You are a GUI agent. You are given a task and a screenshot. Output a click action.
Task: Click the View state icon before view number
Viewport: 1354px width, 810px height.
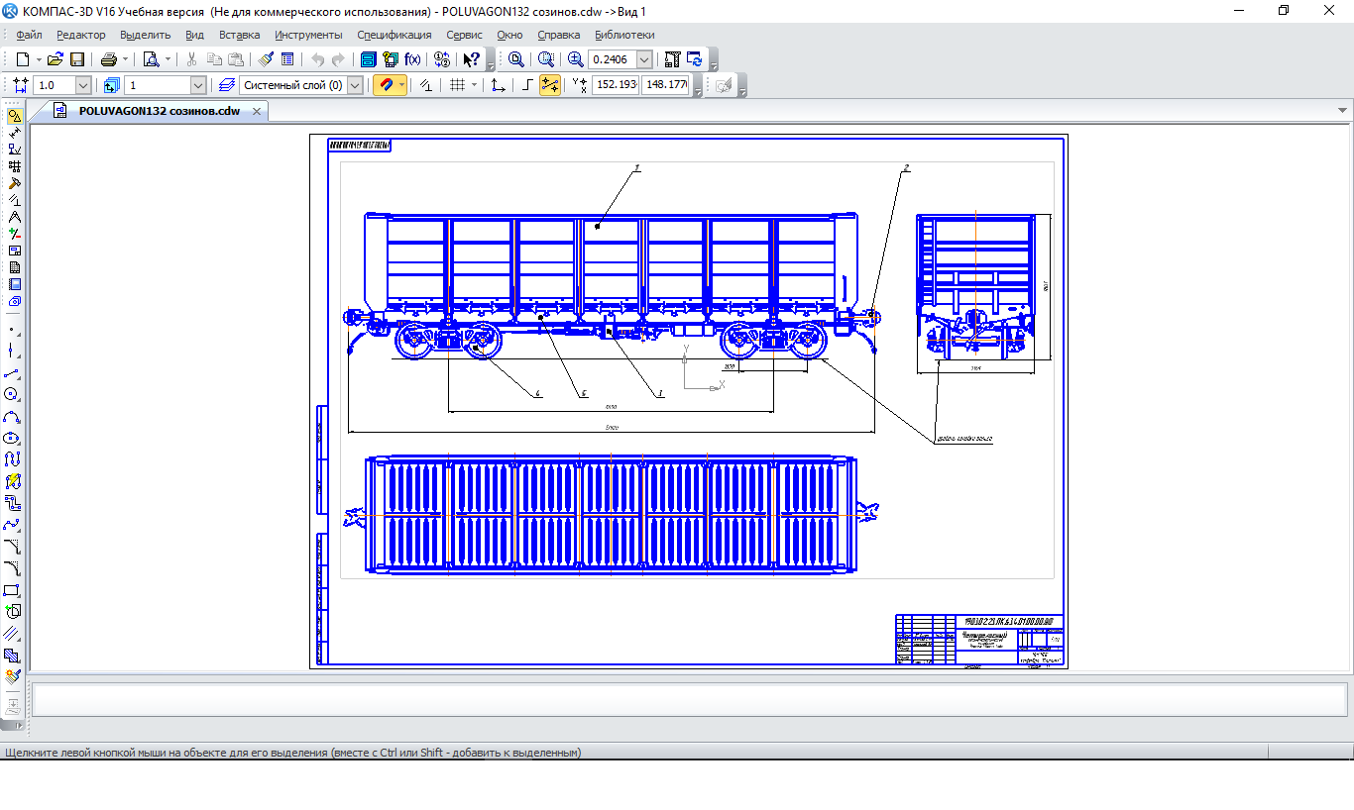tap(111, 85)
